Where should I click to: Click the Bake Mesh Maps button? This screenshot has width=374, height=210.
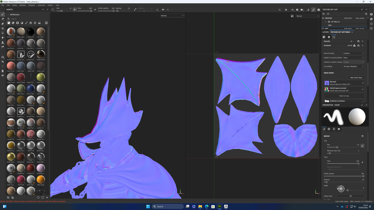click(x=356, y=77)
